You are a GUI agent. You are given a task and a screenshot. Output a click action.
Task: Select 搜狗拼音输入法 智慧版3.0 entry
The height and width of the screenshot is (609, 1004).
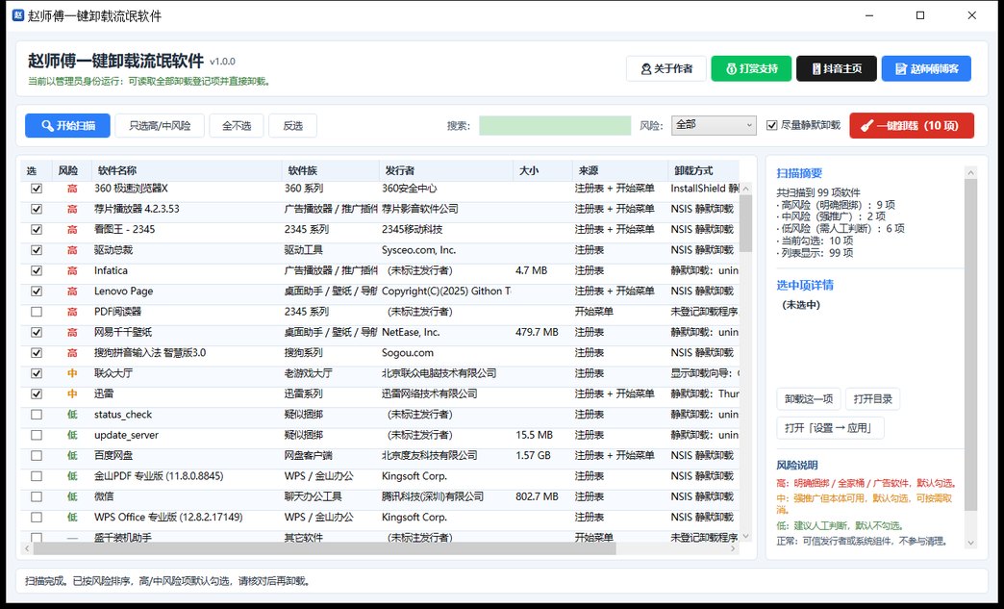click(150, 353)
